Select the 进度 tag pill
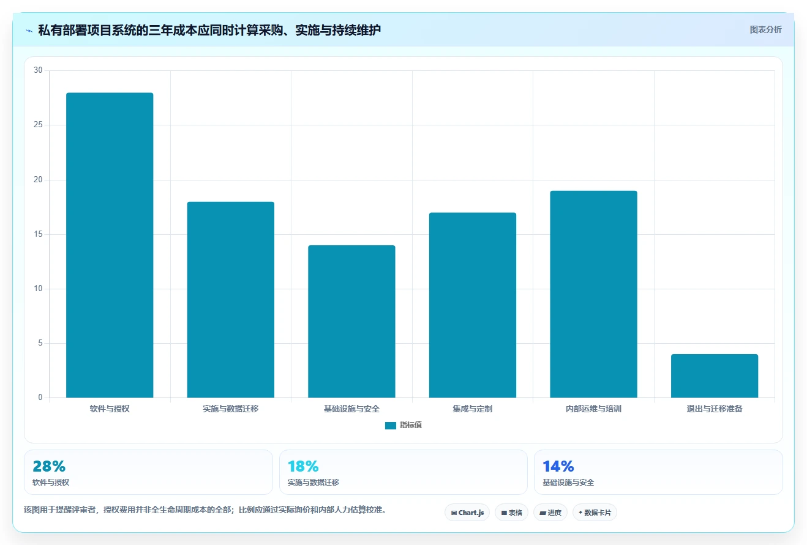Image resolution: width=807 pixels, height=545 pixels. (550, 513)
